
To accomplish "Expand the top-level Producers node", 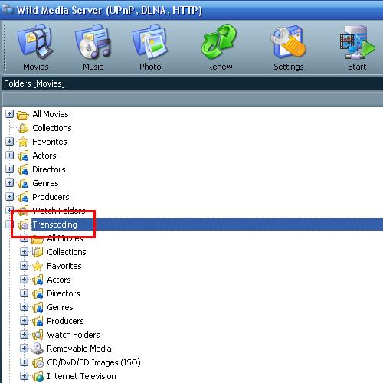I will tap(9, 197).
